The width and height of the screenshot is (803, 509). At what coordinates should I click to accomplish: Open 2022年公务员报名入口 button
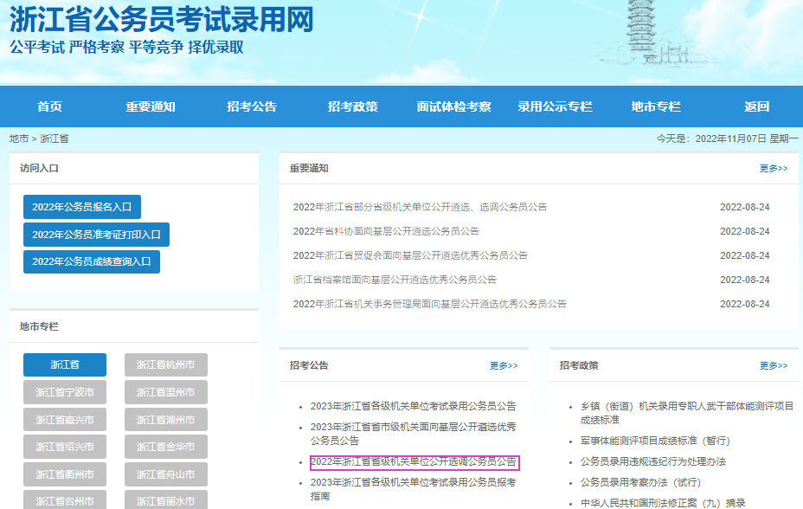82,207
